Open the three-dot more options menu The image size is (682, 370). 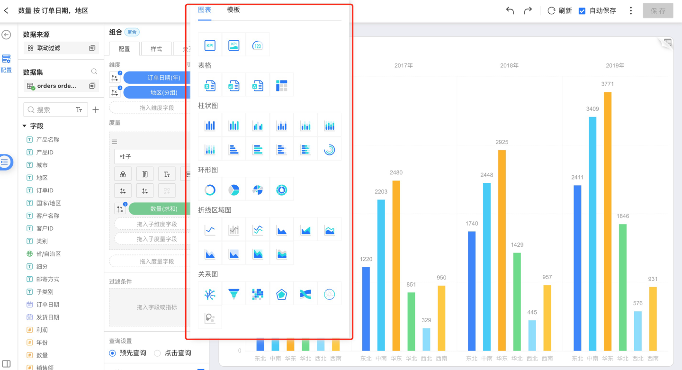pyautogui.click(x=631, y=10)
